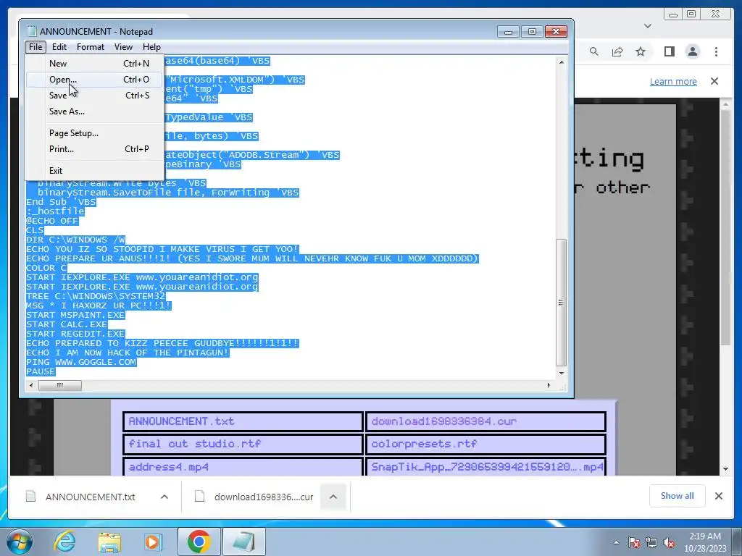The height and width of the screenshot is (556, 742).
Task: Click Open... in the File menu
Action: coord(94,80)
